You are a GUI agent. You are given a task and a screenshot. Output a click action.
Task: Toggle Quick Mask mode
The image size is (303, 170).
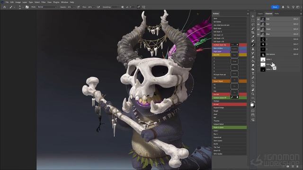(253, 111)
